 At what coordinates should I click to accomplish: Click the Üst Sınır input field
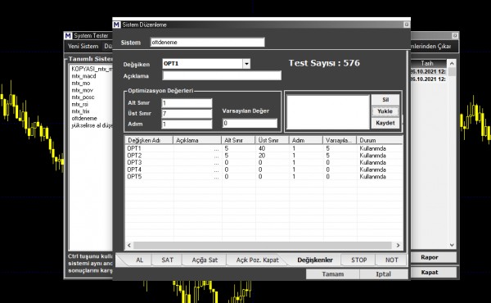(x=187, y=114)
